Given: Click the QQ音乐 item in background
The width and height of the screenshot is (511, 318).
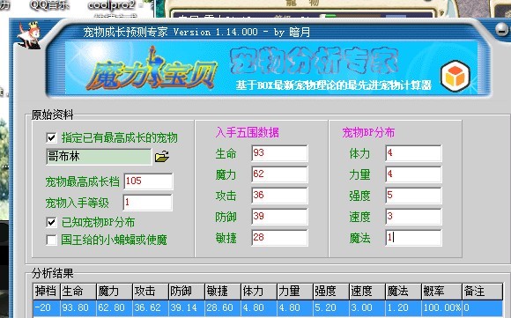Looking at the screenshot, I should click(49, 5).
